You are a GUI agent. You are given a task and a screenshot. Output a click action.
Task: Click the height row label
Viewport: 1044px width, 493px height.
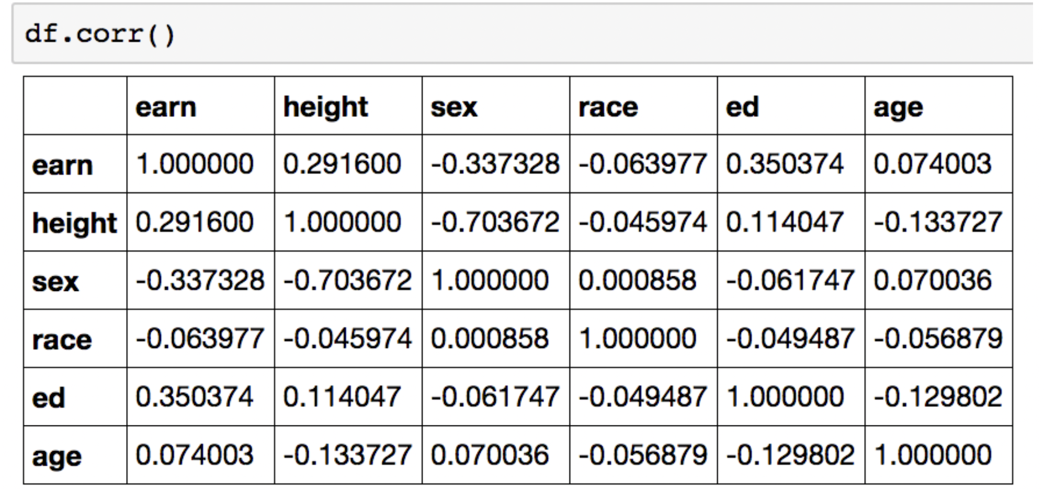point(75,222)
